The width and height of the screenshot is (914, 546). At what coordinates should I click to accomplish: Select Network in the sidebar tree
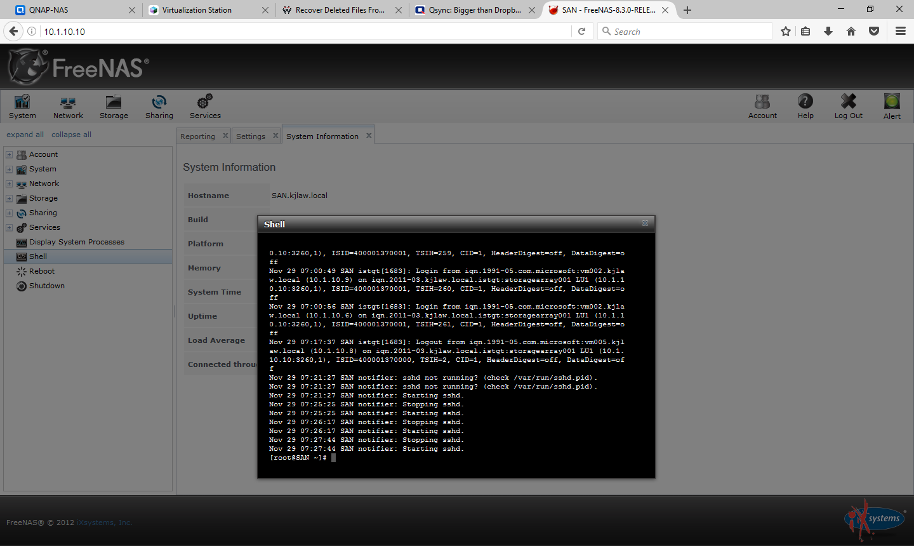[x=44, y=183]
